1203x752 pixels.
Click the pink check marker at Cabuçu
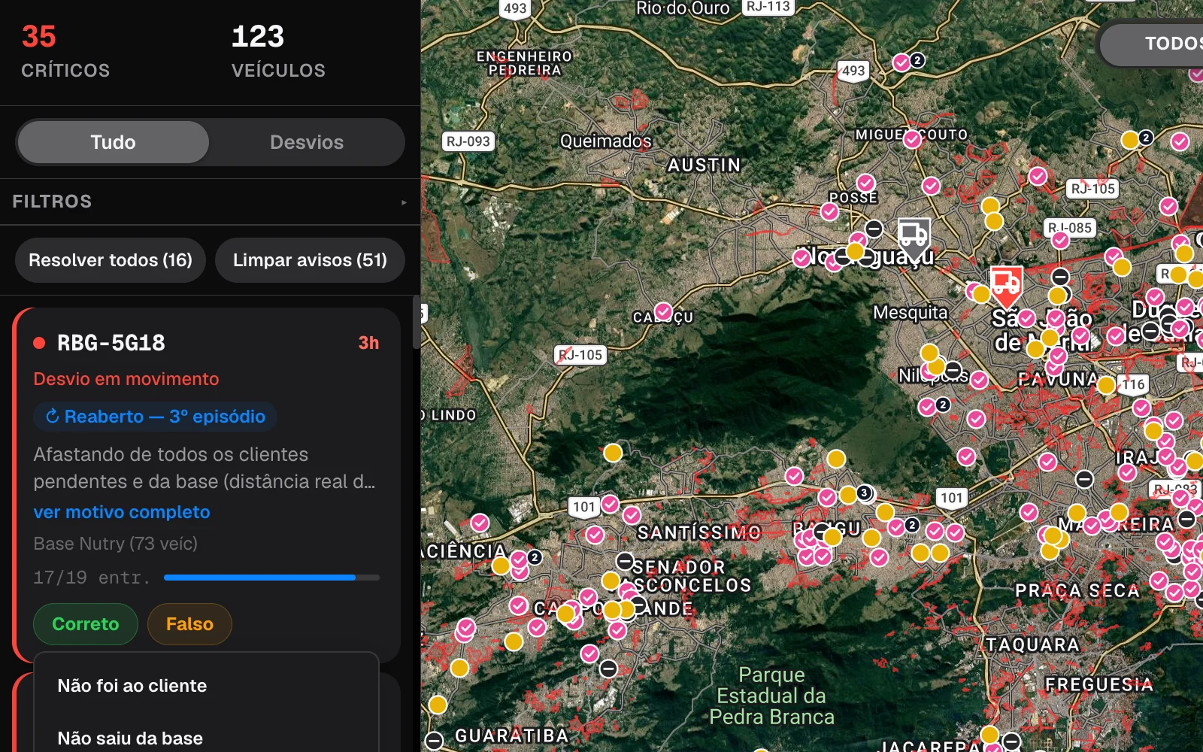click(x=663, y=311)
